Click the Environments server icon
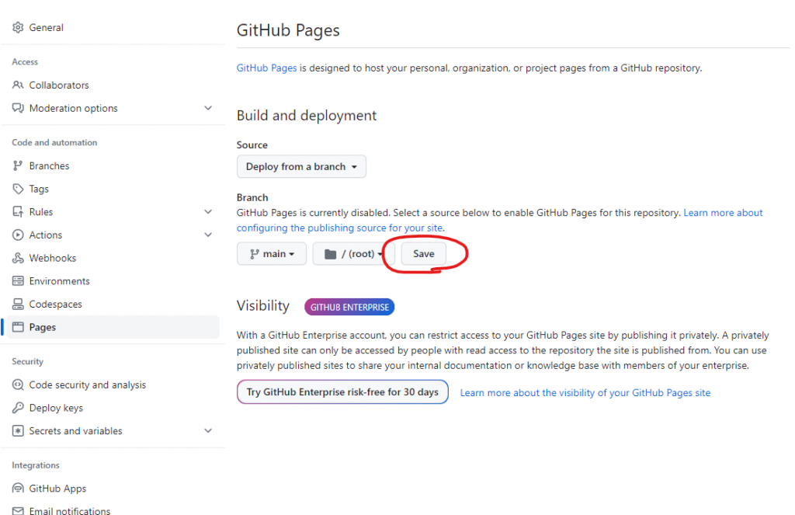 point(18,281)
